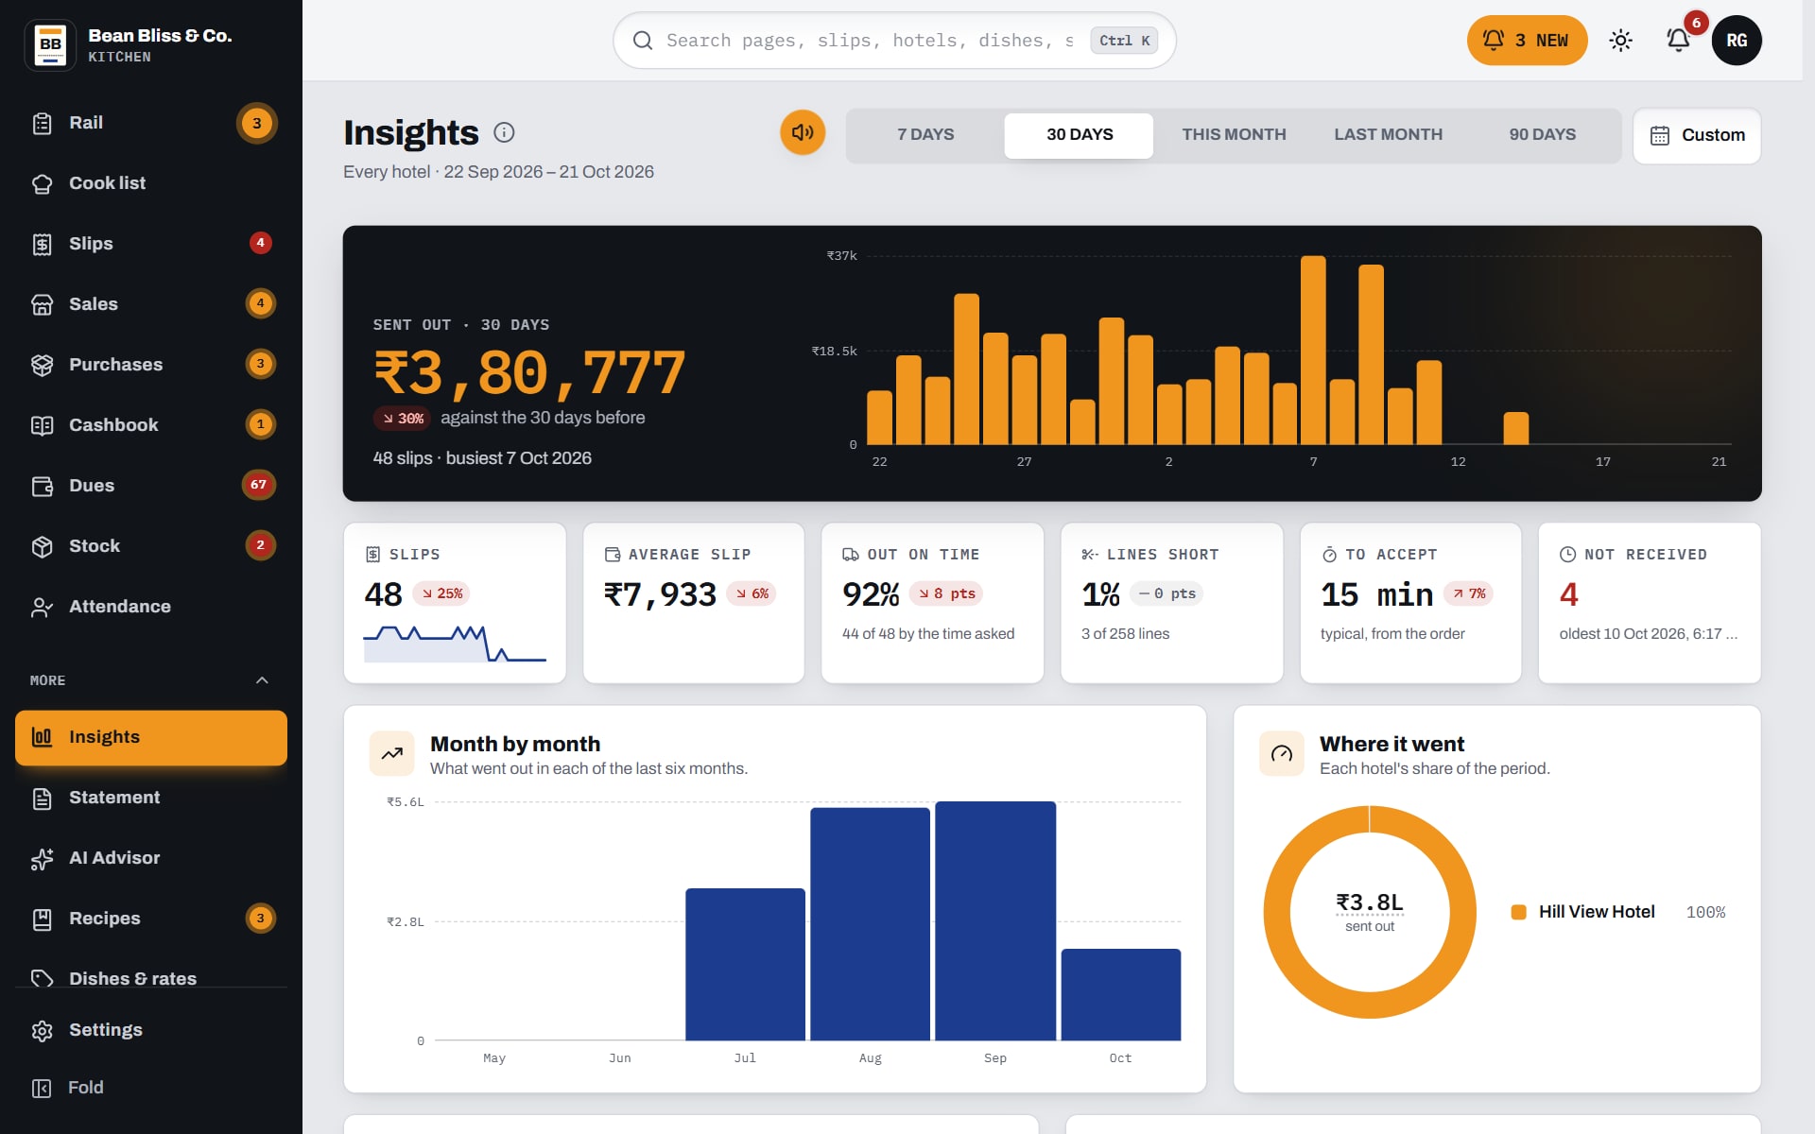
Task: Click the Bean Bliss & Co. logo
Action: [x=50, y=44]
